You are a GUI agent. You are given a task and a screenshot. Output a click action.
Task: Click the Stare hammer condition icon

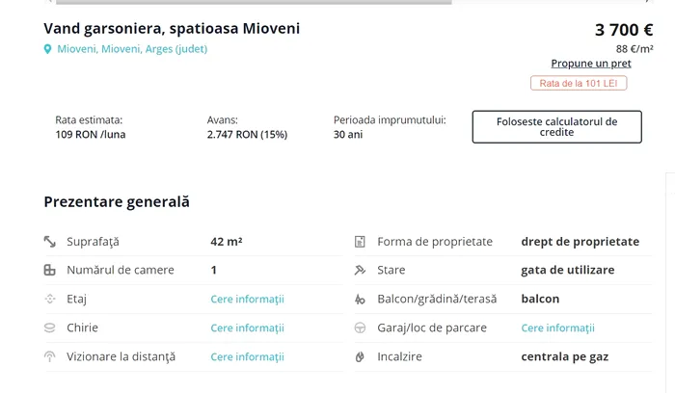pos(360,271)
